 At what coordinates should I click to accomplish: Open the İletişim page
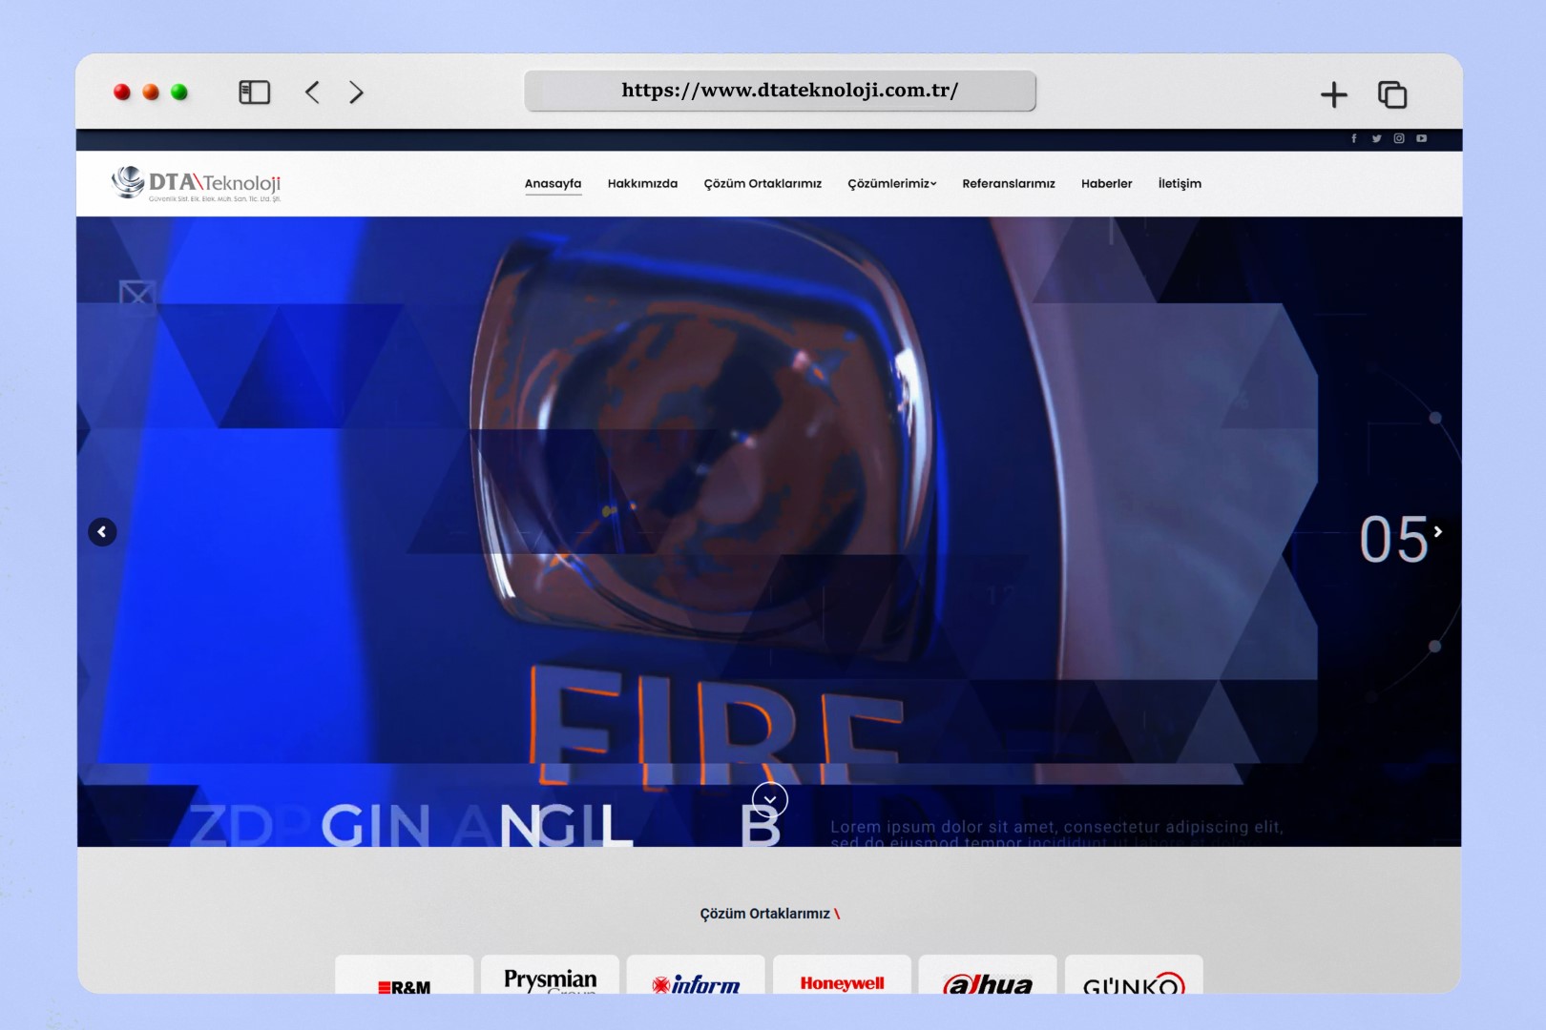coord(1180,184)
